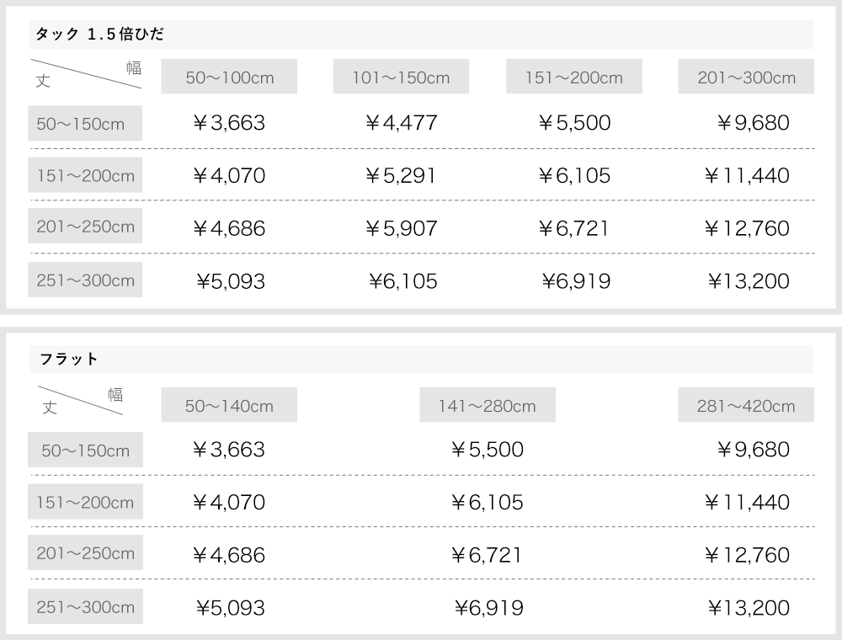Click the ￥13,200 price in the フラット table
This screenshot has height=640, width=842.
(749, 608)
